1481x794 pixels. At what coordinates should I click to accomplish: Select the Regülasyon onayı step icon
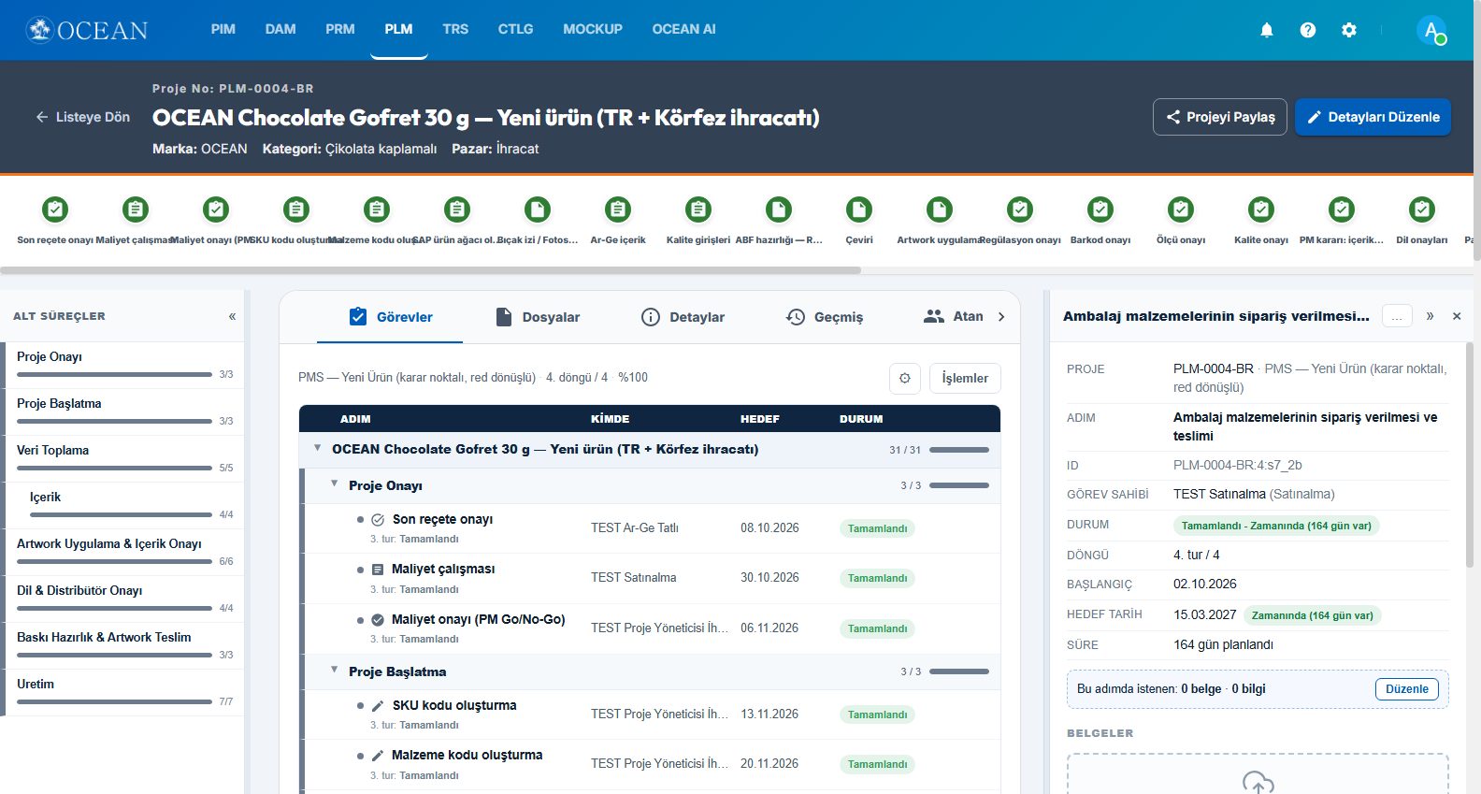[1020, 209]
